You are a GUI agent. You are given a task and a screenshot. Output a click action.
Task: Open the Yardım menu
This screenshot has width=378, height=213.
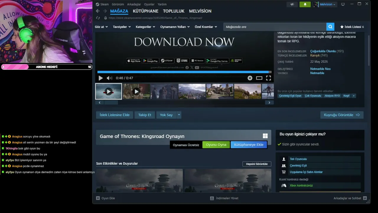pos(162,4)
